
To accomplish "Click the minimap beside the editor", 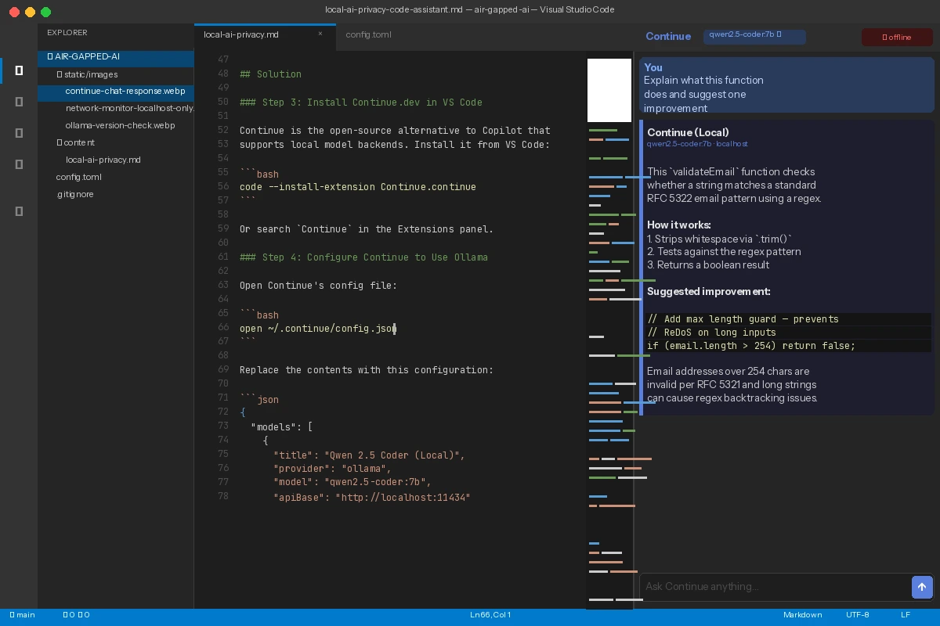I will point(610,313).
